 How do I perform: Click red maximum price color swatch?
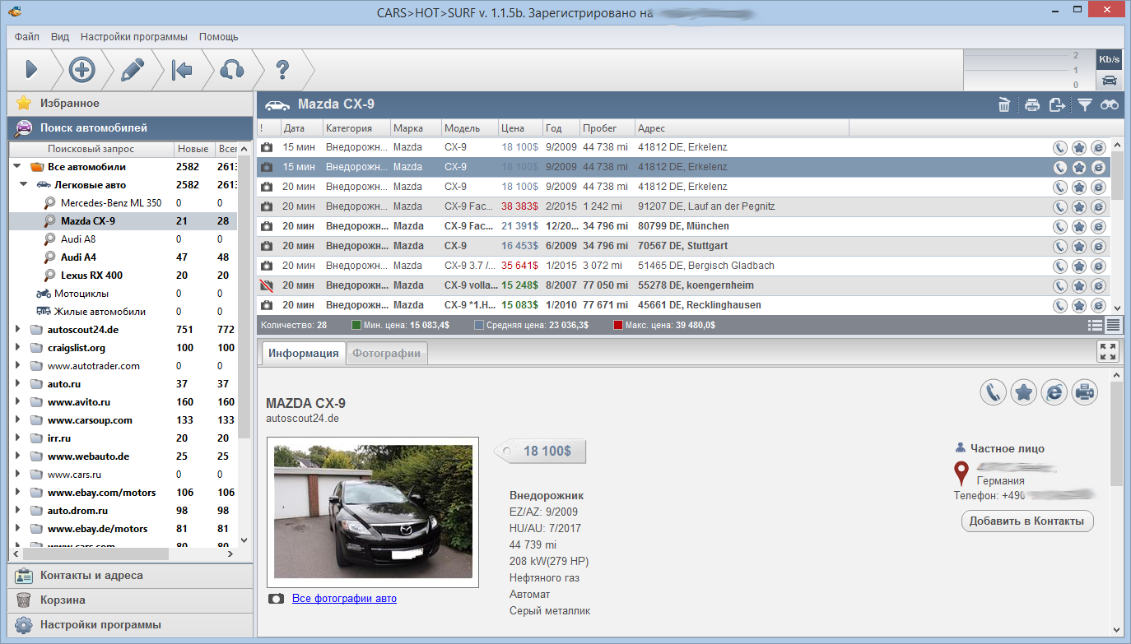(617, 325)
